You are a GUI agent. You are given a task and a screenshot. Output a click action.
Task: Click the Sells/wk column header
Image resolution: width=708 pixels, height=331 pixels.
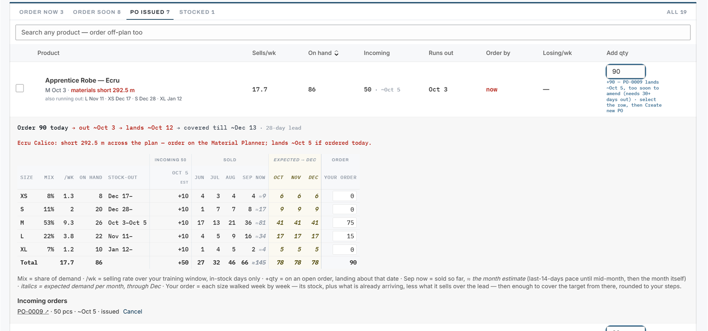click(264, 53)
